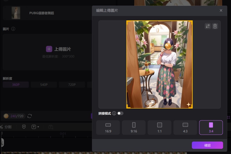231x154 pixels.
Task: Click the 上傳圖片 upload button
Action: point(58,49)
